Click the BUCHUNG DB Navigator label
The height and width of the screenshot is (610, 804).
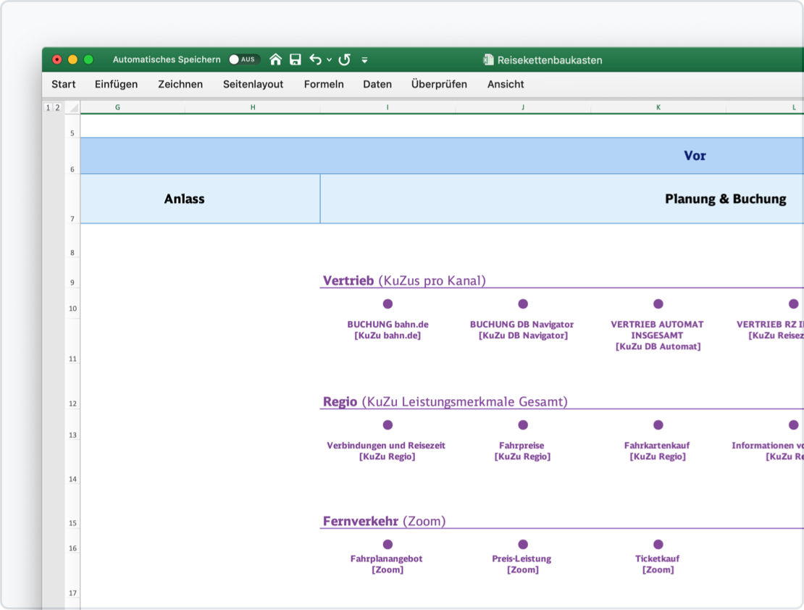click(x=522, y=330)
